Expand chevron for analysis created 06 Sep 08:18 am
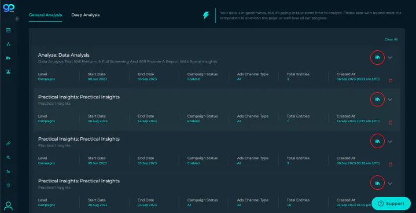The height and width of the screenshot is (213, 416). click(x=390, y=141)
